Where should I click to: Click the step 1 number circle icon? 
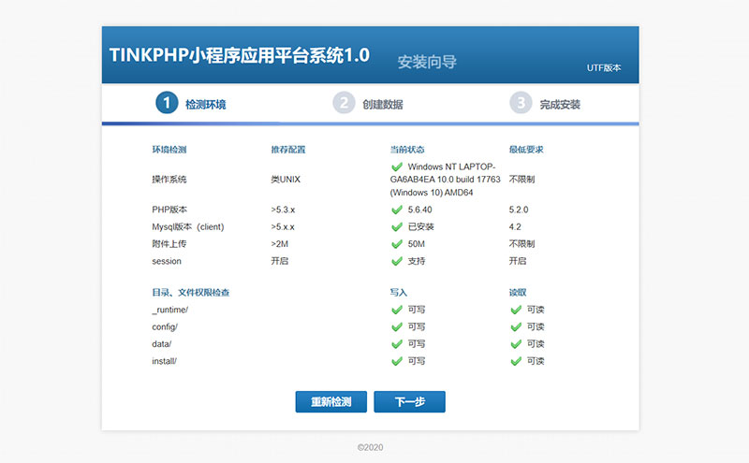[x=167, y=103]
